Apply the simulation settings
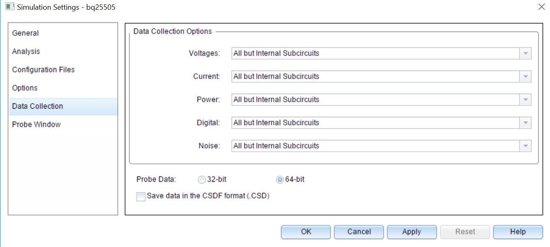 (411, 232)
